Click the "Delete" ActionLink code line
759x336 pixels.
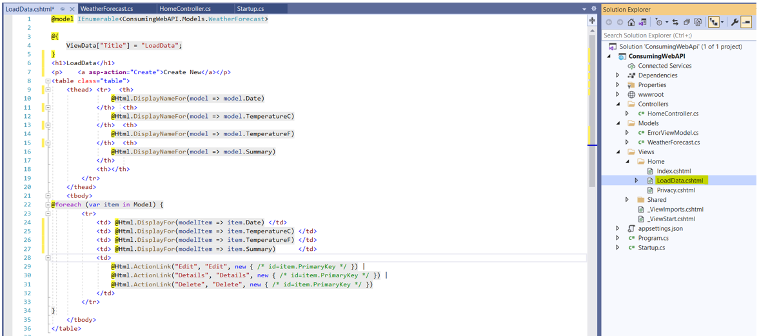coord(242,284)
